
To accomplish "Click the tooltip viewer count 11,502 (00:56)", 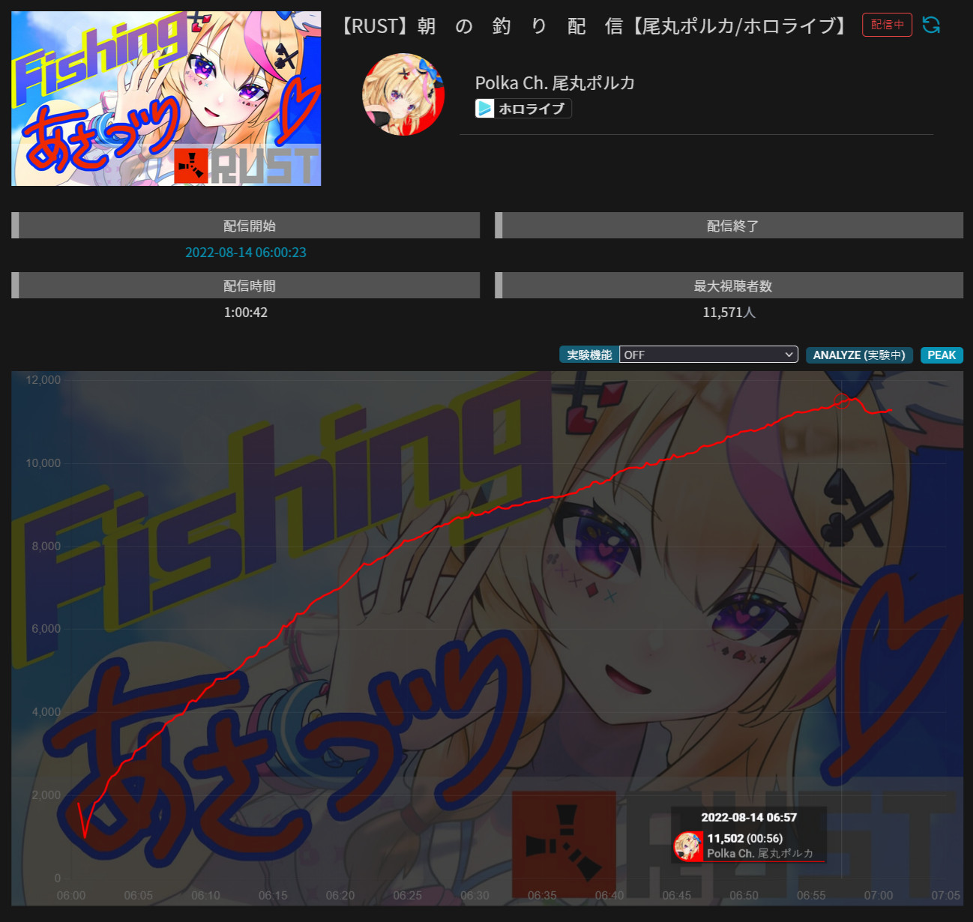I will tap(745, 838).
